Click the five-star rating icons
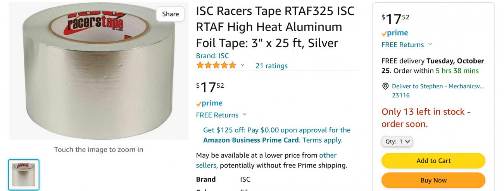 click(216, 65)
